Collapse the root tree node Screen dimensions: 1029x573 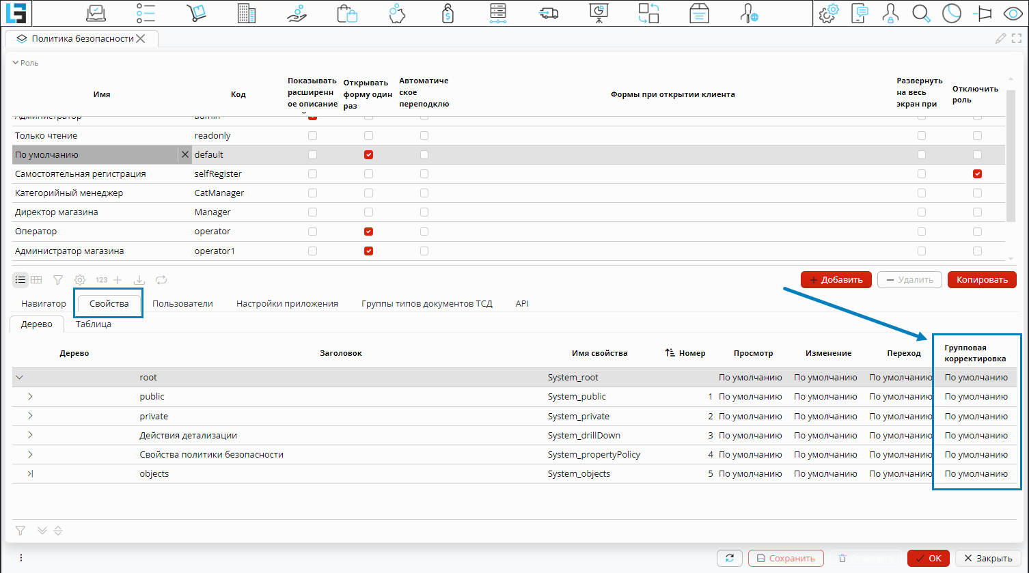coord(20,378)
